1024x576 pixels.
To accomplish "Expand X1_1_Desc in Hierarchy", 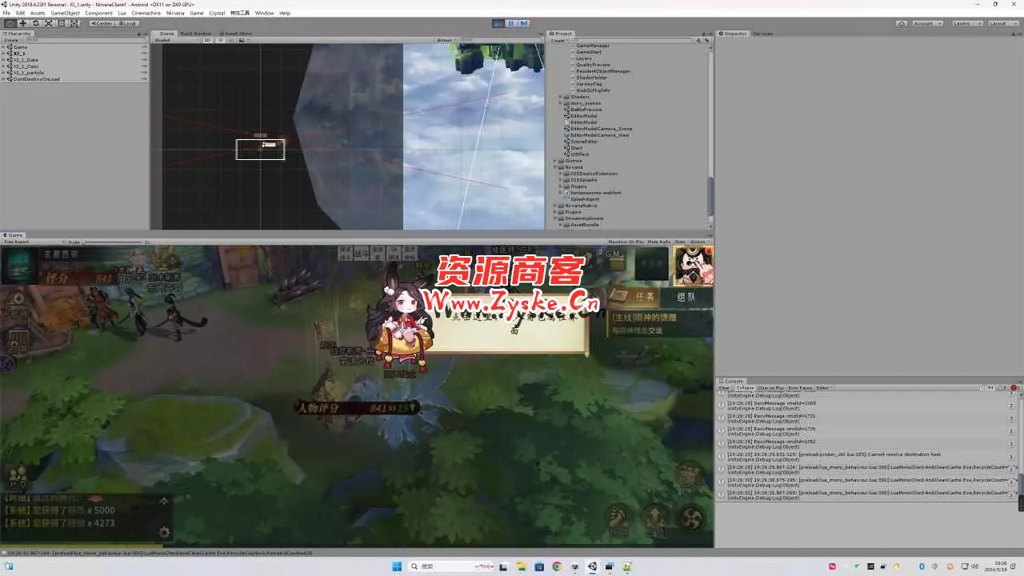I will (x=3, y=66).
